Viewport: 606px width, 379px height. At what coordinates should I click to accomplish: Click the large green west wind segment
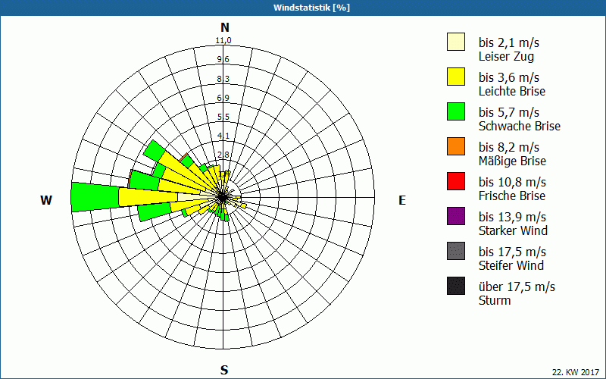[95, 197]
